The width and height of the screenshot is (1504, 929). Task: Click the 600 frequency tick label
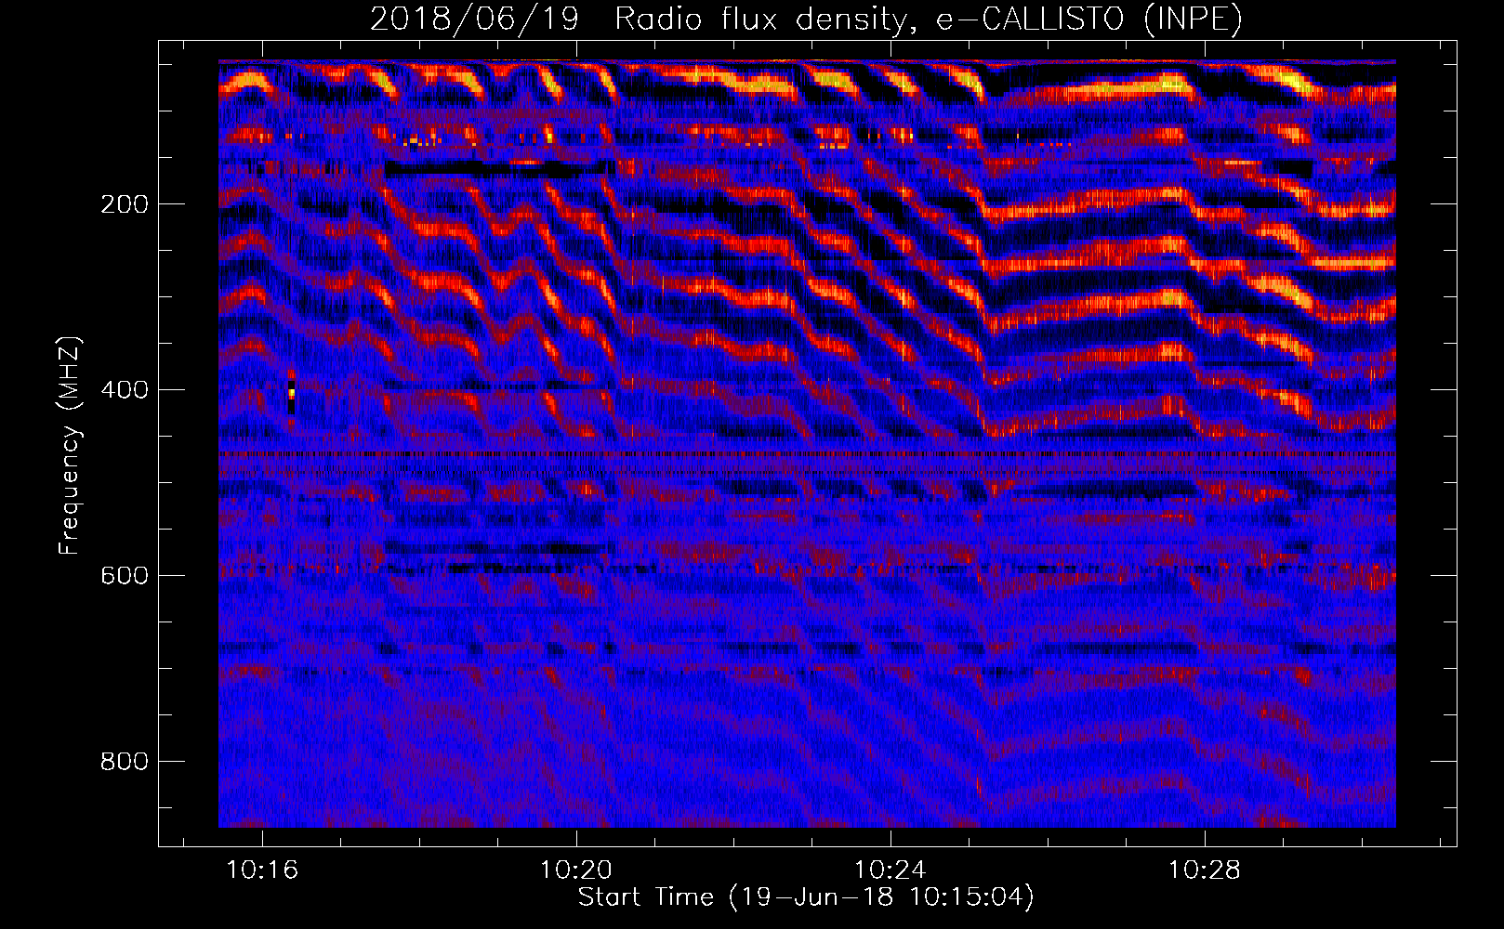(x=125, y=576)
